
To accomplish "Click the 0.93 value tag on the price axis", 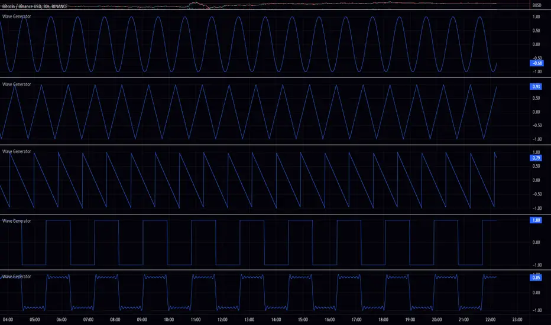I will [537, 86].
